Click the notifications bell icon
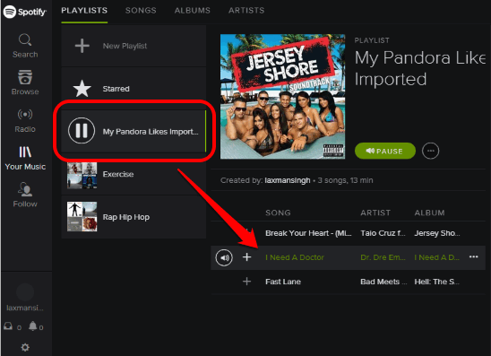Screen dimensions: 491x356 pyautogui.click(x=32, y=326)
